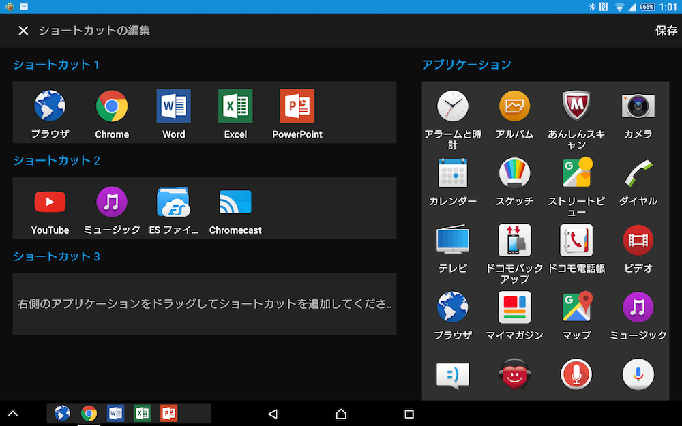682x426 pixels.
Task: Pick the カレンダー app icon
Action: click(453, 172)
